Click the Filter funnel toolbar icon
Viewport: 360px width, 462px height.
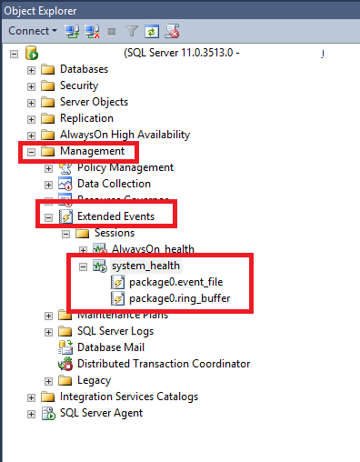click(132, 31)
